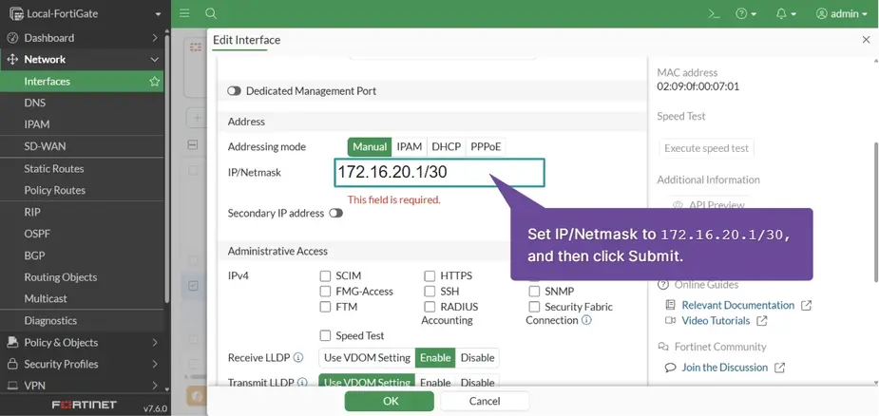Click Security Fabric Connection info icon
Image resolution: width=879 pixels, height=416 pixels.
(586, 320)
